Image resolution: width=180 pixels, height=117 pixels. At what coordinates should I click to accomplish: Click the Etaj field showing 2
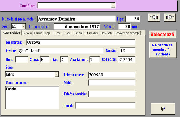point(64,59)
